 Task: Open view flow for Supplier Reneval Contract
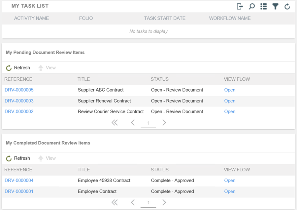point(230,101)
